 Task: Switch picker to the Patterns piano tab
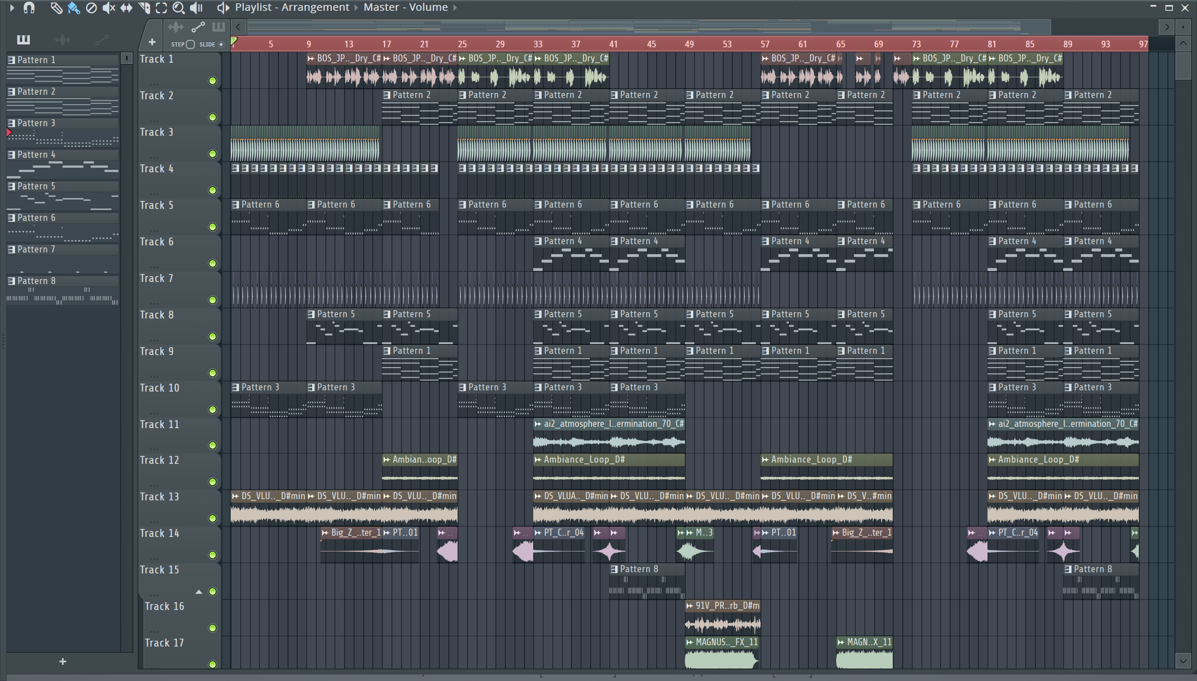[x=23, y=40]
